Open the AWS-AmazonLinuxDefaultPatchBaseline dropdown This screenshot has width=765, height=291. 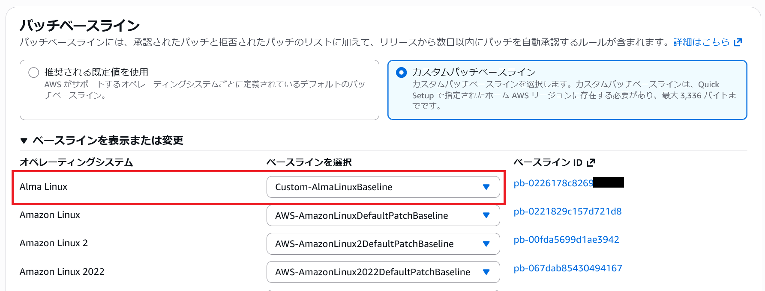(383, 215)
